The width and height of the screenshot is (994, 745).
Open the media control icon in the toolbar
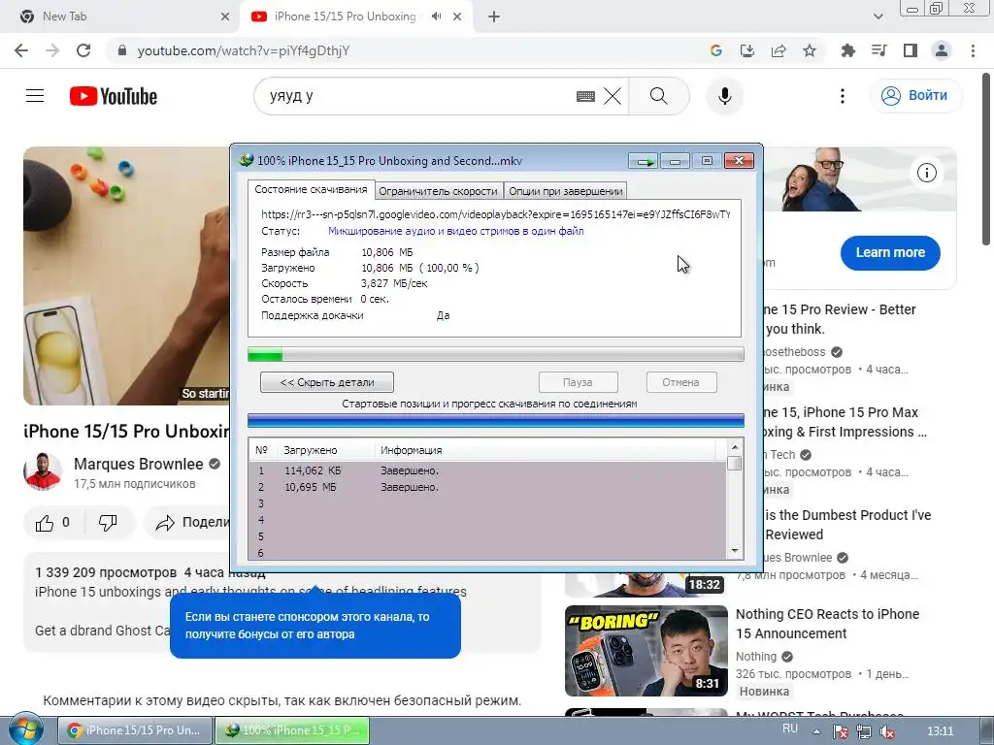[x=878, y=50]
